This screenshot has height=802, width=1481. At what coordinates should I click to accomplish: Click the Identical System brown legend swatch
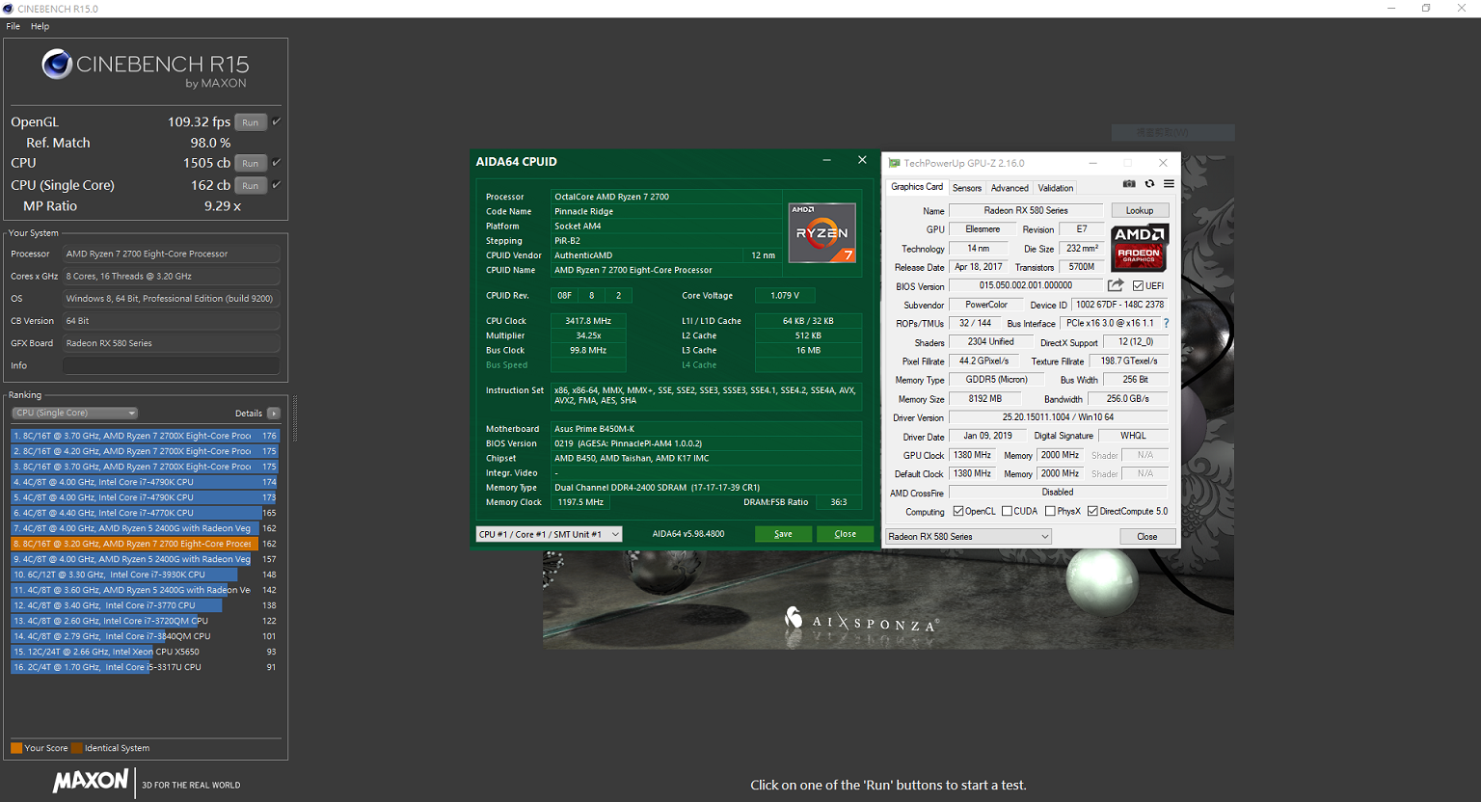76,748
